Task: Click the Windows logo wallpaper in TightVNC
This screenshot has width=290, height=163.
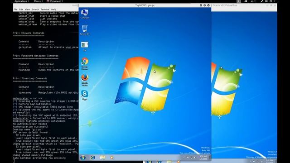Action: 145,85
